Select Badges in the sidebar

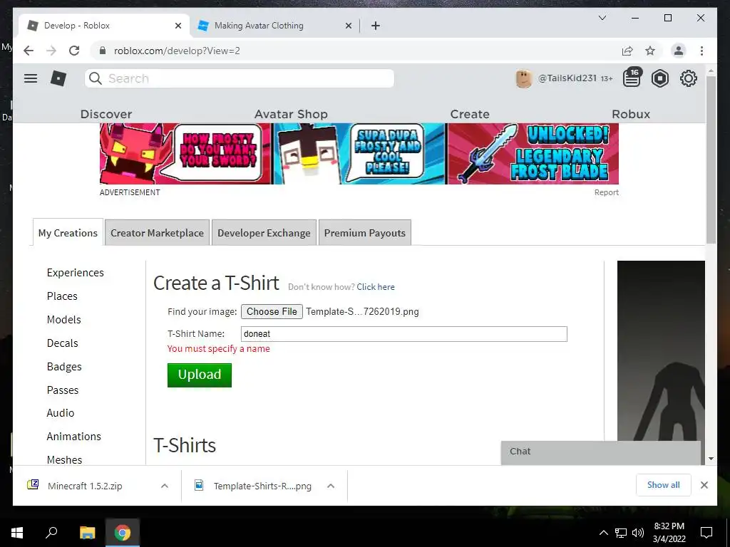(x=64, y=367)
